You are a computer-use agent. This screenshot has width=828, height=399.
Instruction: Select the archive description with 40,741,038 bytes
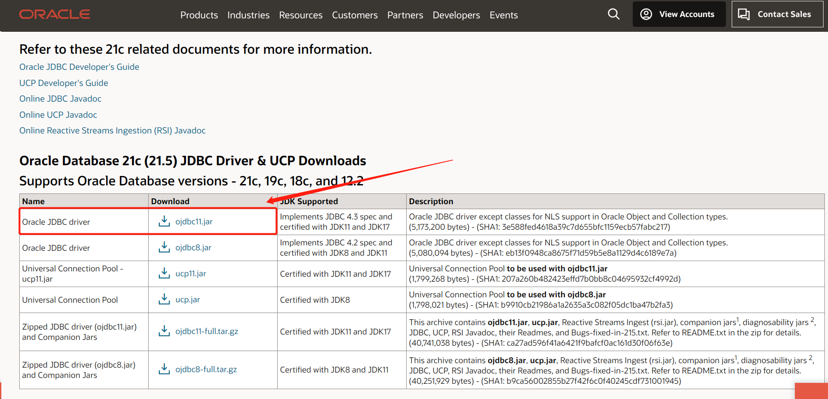[615, 332]
